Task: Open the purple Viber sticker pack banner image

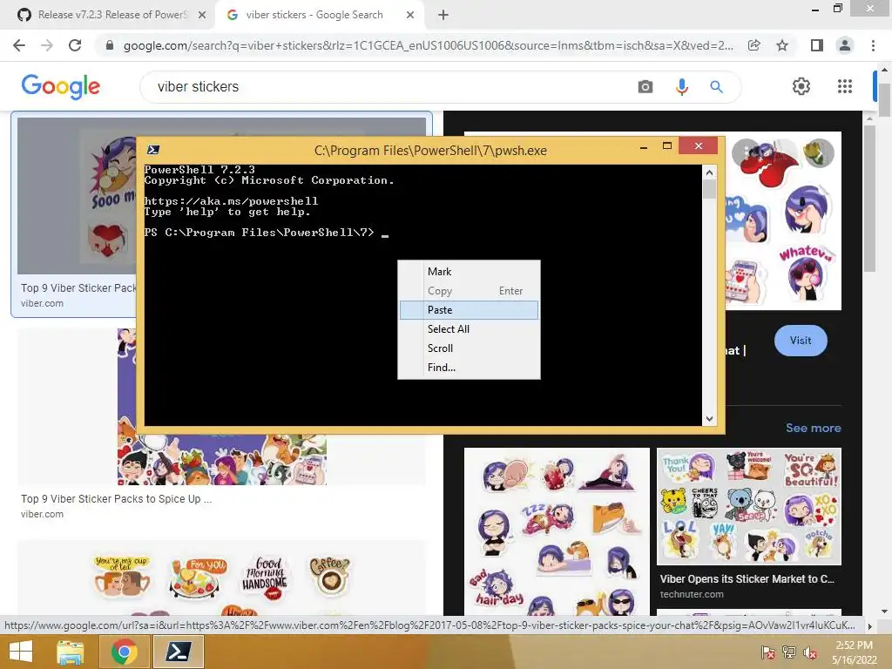Action: pos(222,459)
